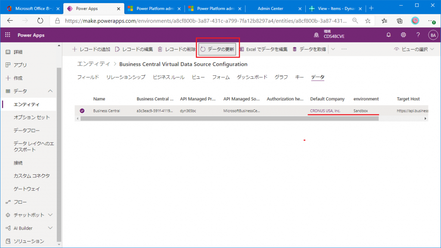Open the BA account avatar

coord(433,35)
